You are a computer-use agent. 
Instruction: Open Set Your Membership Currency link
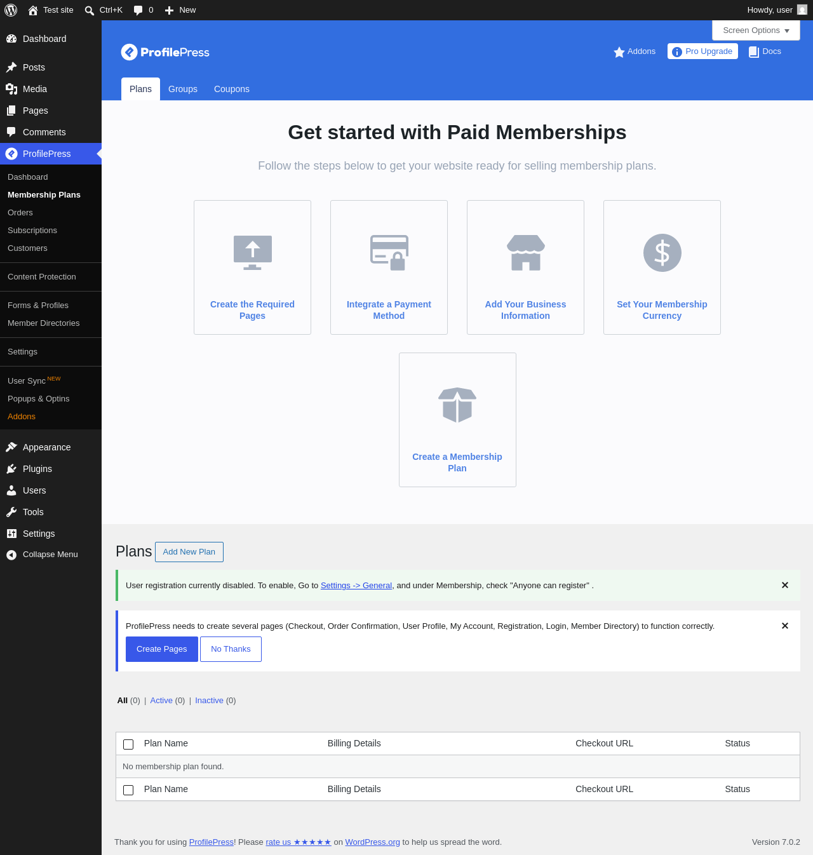coord(662,310)
